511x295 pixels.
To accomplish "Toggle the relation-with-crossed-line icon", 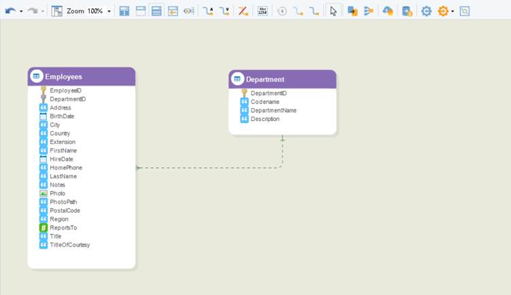I will 243,11.
